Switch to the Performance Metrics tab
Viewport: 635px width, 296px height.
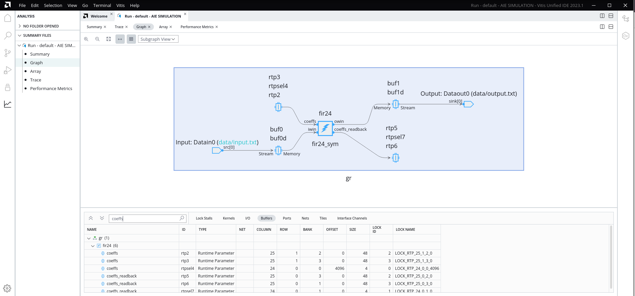point(197,27)
